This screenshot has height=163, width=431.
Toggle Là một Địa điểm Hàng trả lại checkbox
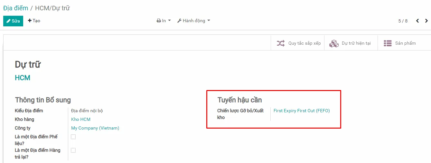73,150
